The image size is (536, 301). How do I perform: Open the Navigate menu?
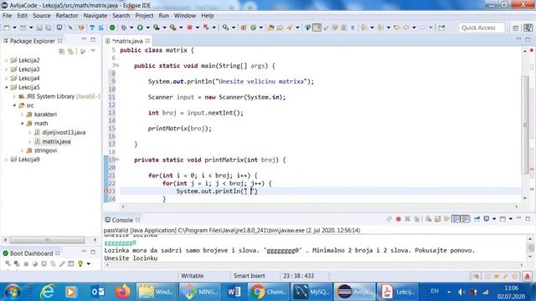point(95,16)
